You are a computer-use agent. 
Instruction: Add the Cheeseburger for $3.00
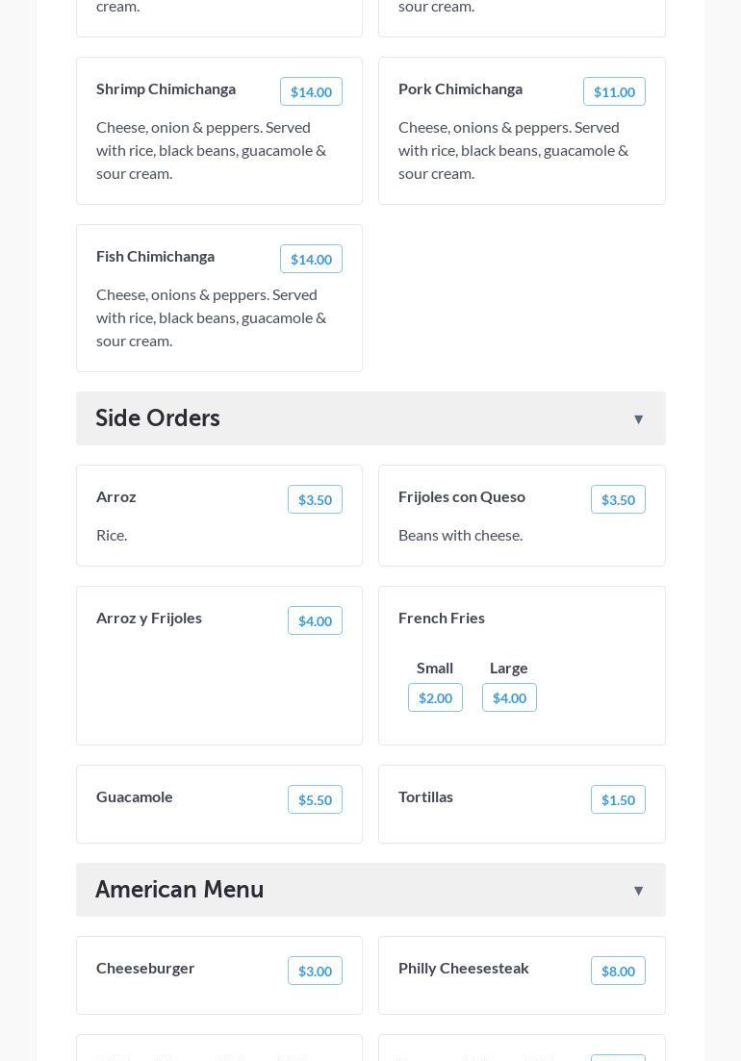315,972
